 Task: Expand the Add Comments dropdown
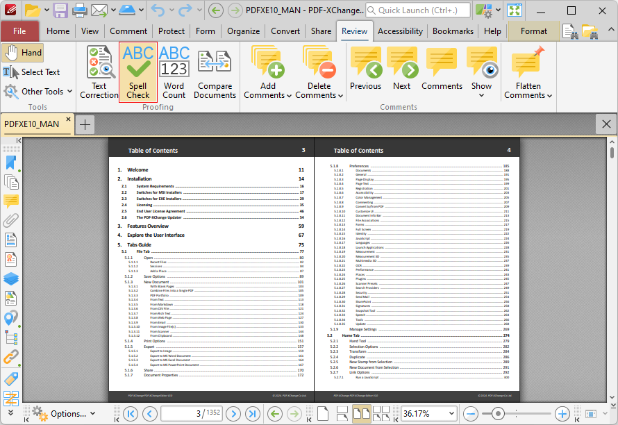coord(290,95)
